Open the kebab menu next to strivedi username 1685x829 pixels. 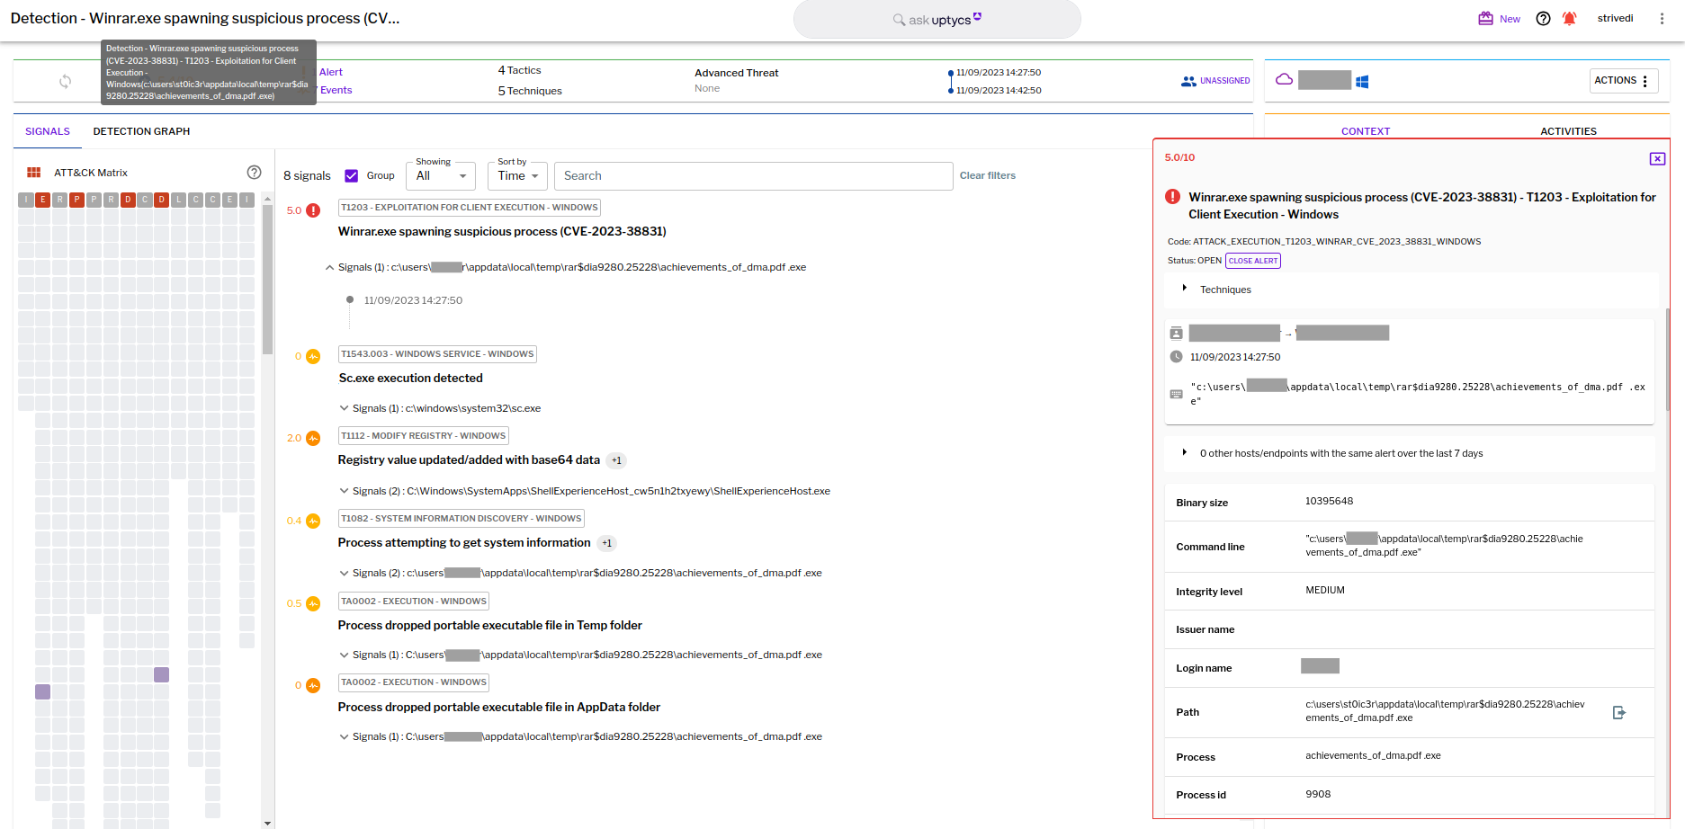click(x=1662, y=18)
